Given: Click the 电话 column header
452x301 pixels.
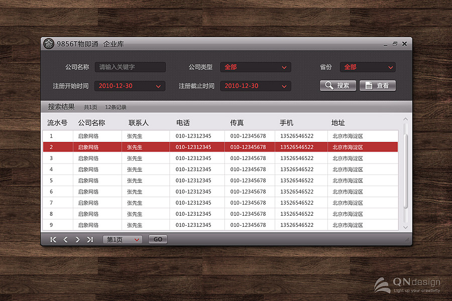Looking at the screenshot, I should click(183, 123).
